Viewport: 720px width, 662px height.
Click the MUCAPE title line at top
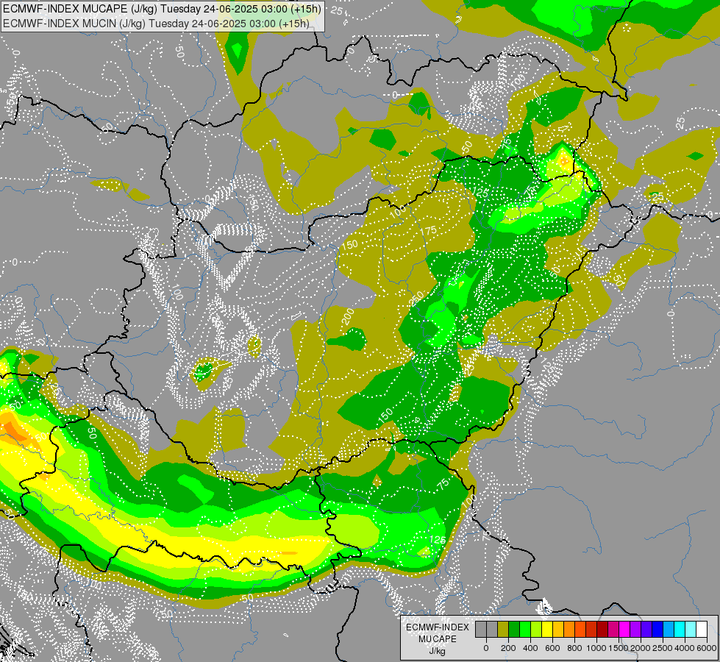162,9
